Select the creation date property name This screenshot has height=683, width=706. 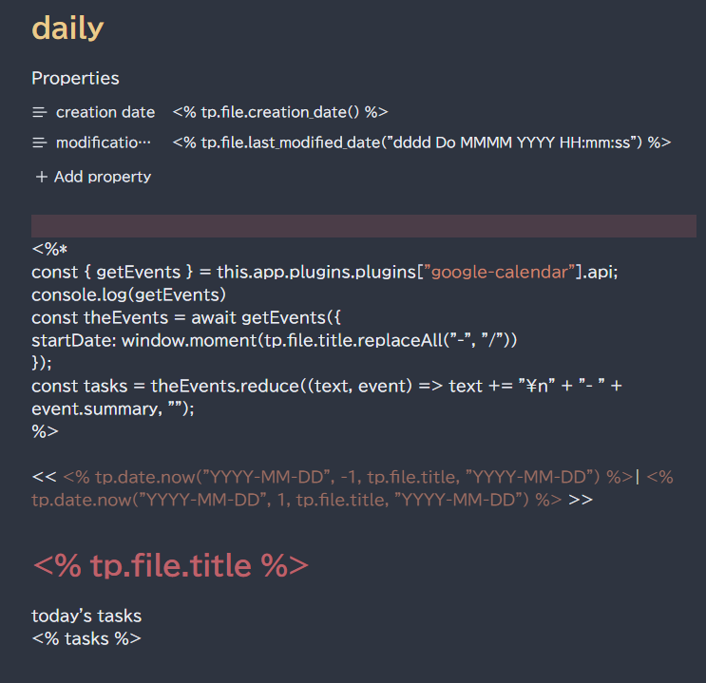[105, 112]
